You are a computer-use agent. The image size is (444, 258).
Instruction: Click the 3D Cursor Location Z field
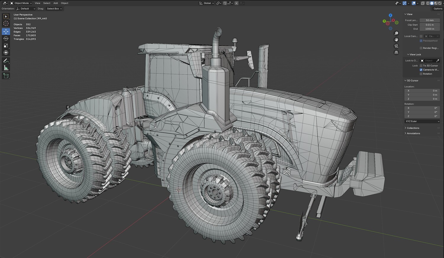[422, 99]
